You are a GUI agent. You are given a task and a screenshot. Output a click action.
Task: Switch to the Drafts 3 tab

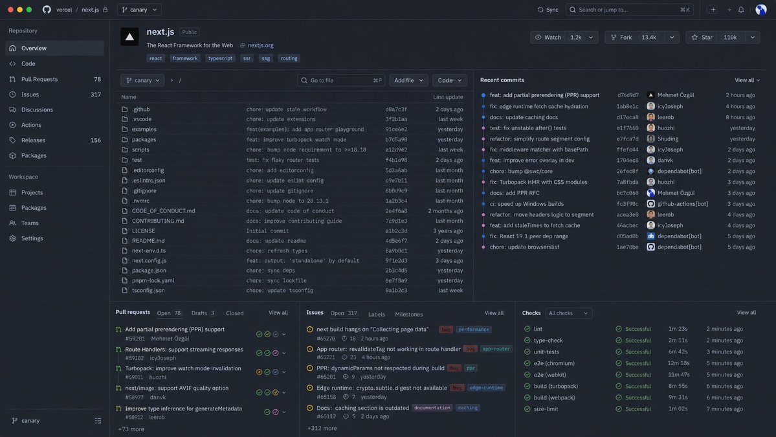coord(203,313)
